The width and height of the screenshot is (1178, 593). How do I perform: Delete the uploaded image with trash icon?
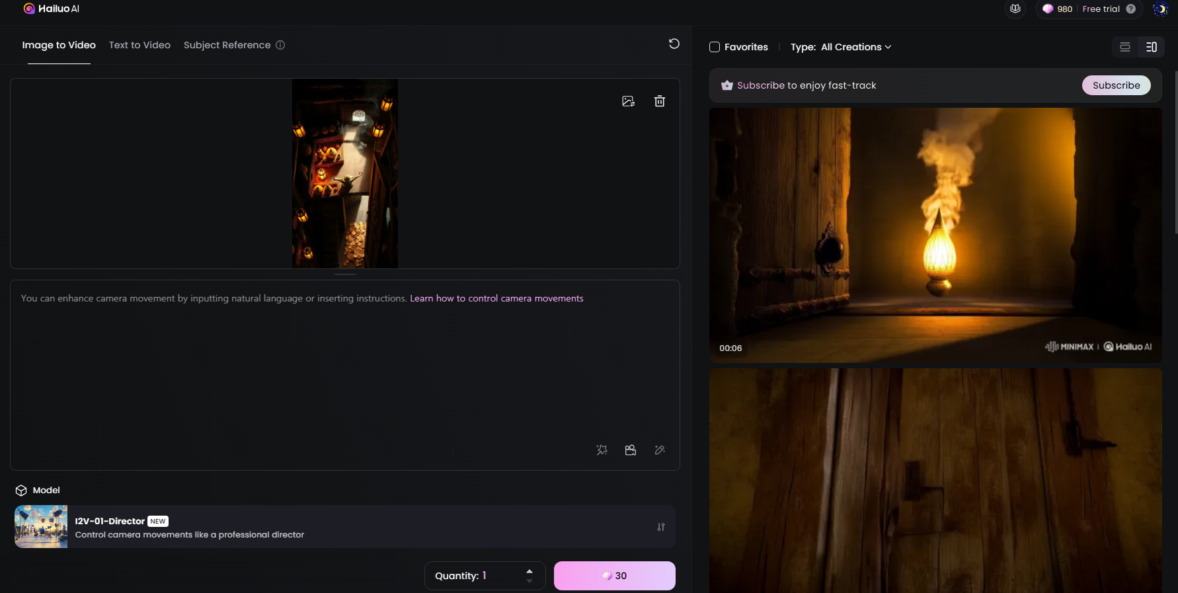click(660, 101)
